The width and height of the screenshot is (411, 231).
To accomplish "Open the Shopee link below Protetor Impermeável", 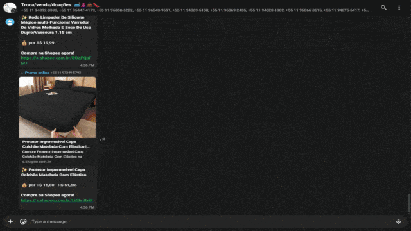I will click(x=57, y=200).
